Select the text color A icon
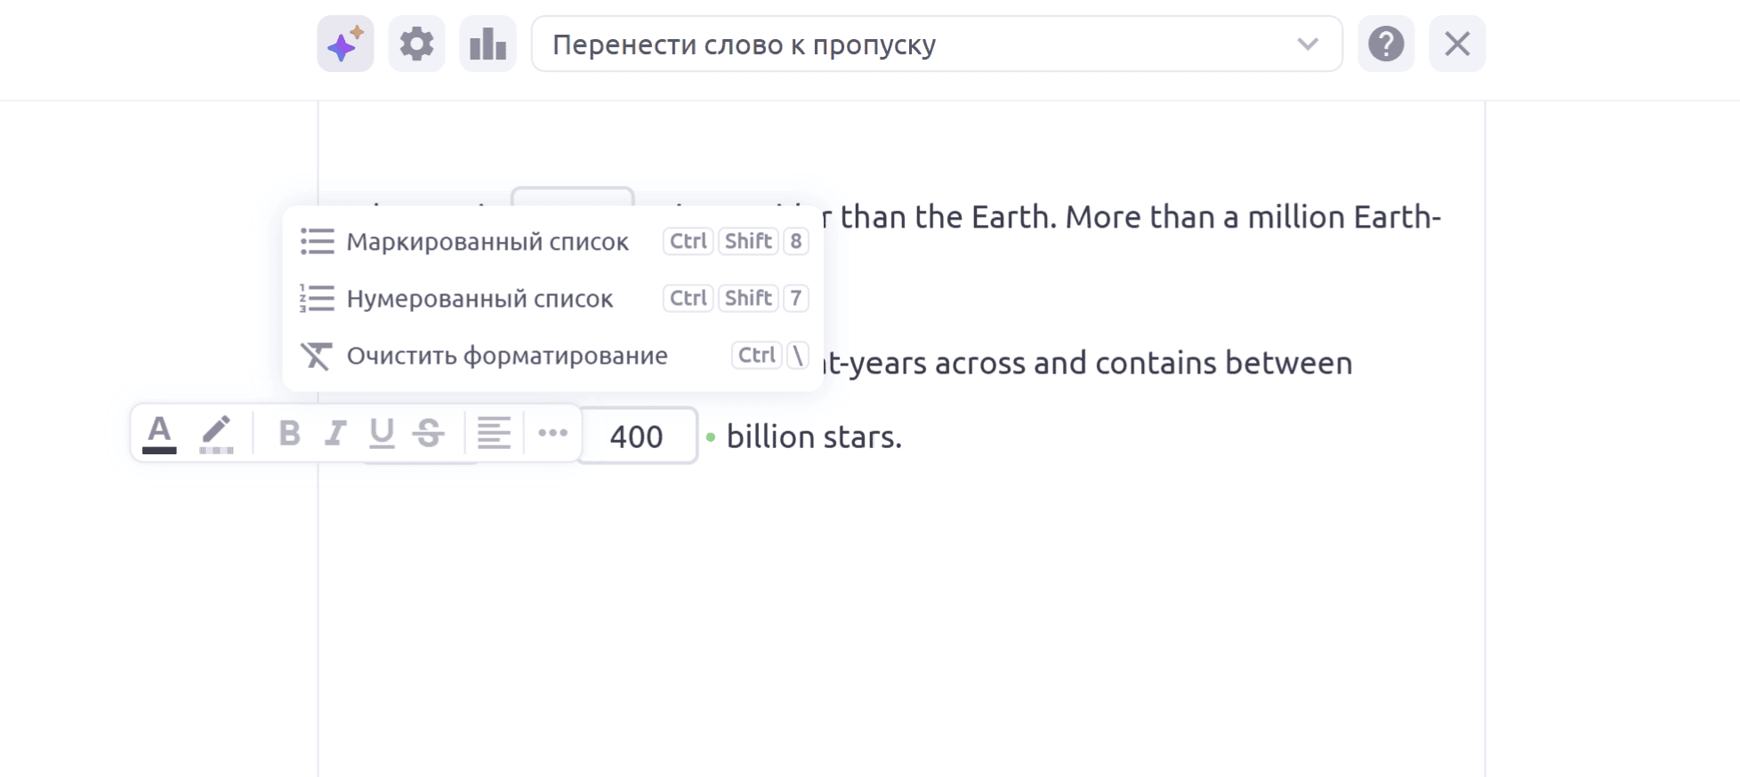The image size is (1740, 777). pos(159,434)
